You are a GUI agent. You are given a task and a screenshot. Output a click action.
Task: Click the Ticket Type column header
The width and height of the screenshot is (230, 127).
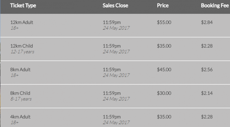tap(23, 6)
